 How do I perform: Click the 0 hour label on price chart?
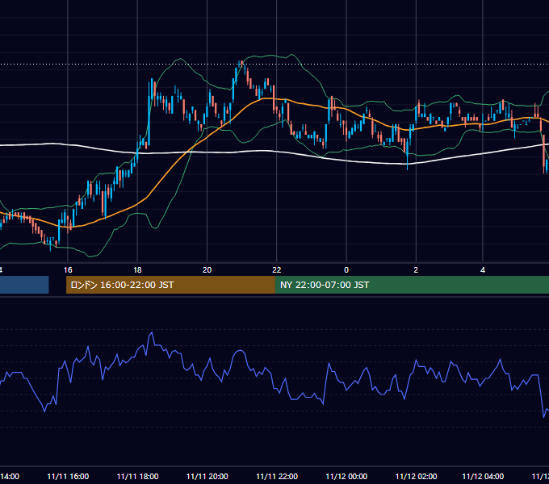click(x=346, y=270)
